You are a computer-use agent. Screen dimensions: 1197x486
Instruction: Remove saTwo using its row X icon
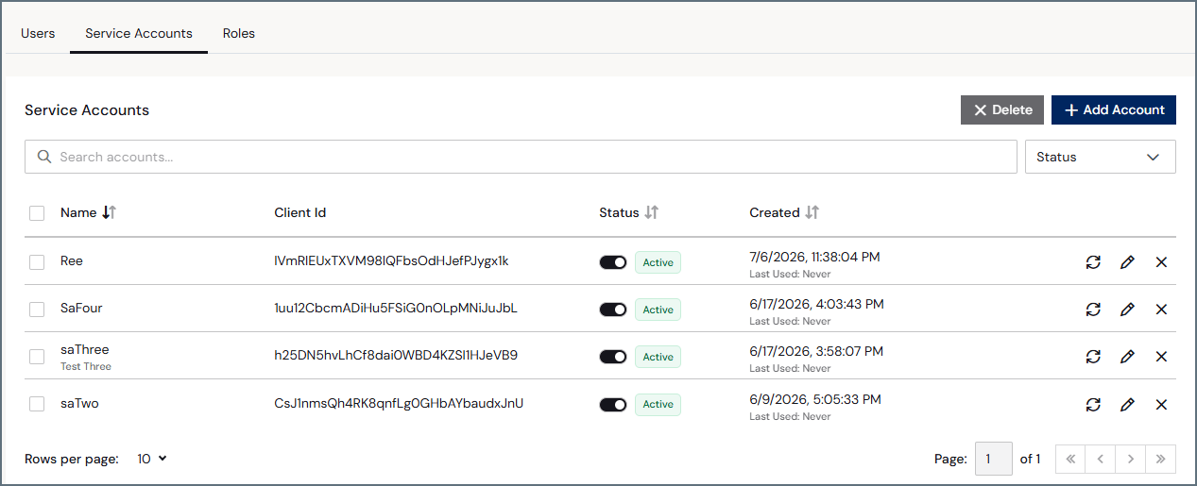[x=1162, y=405]
